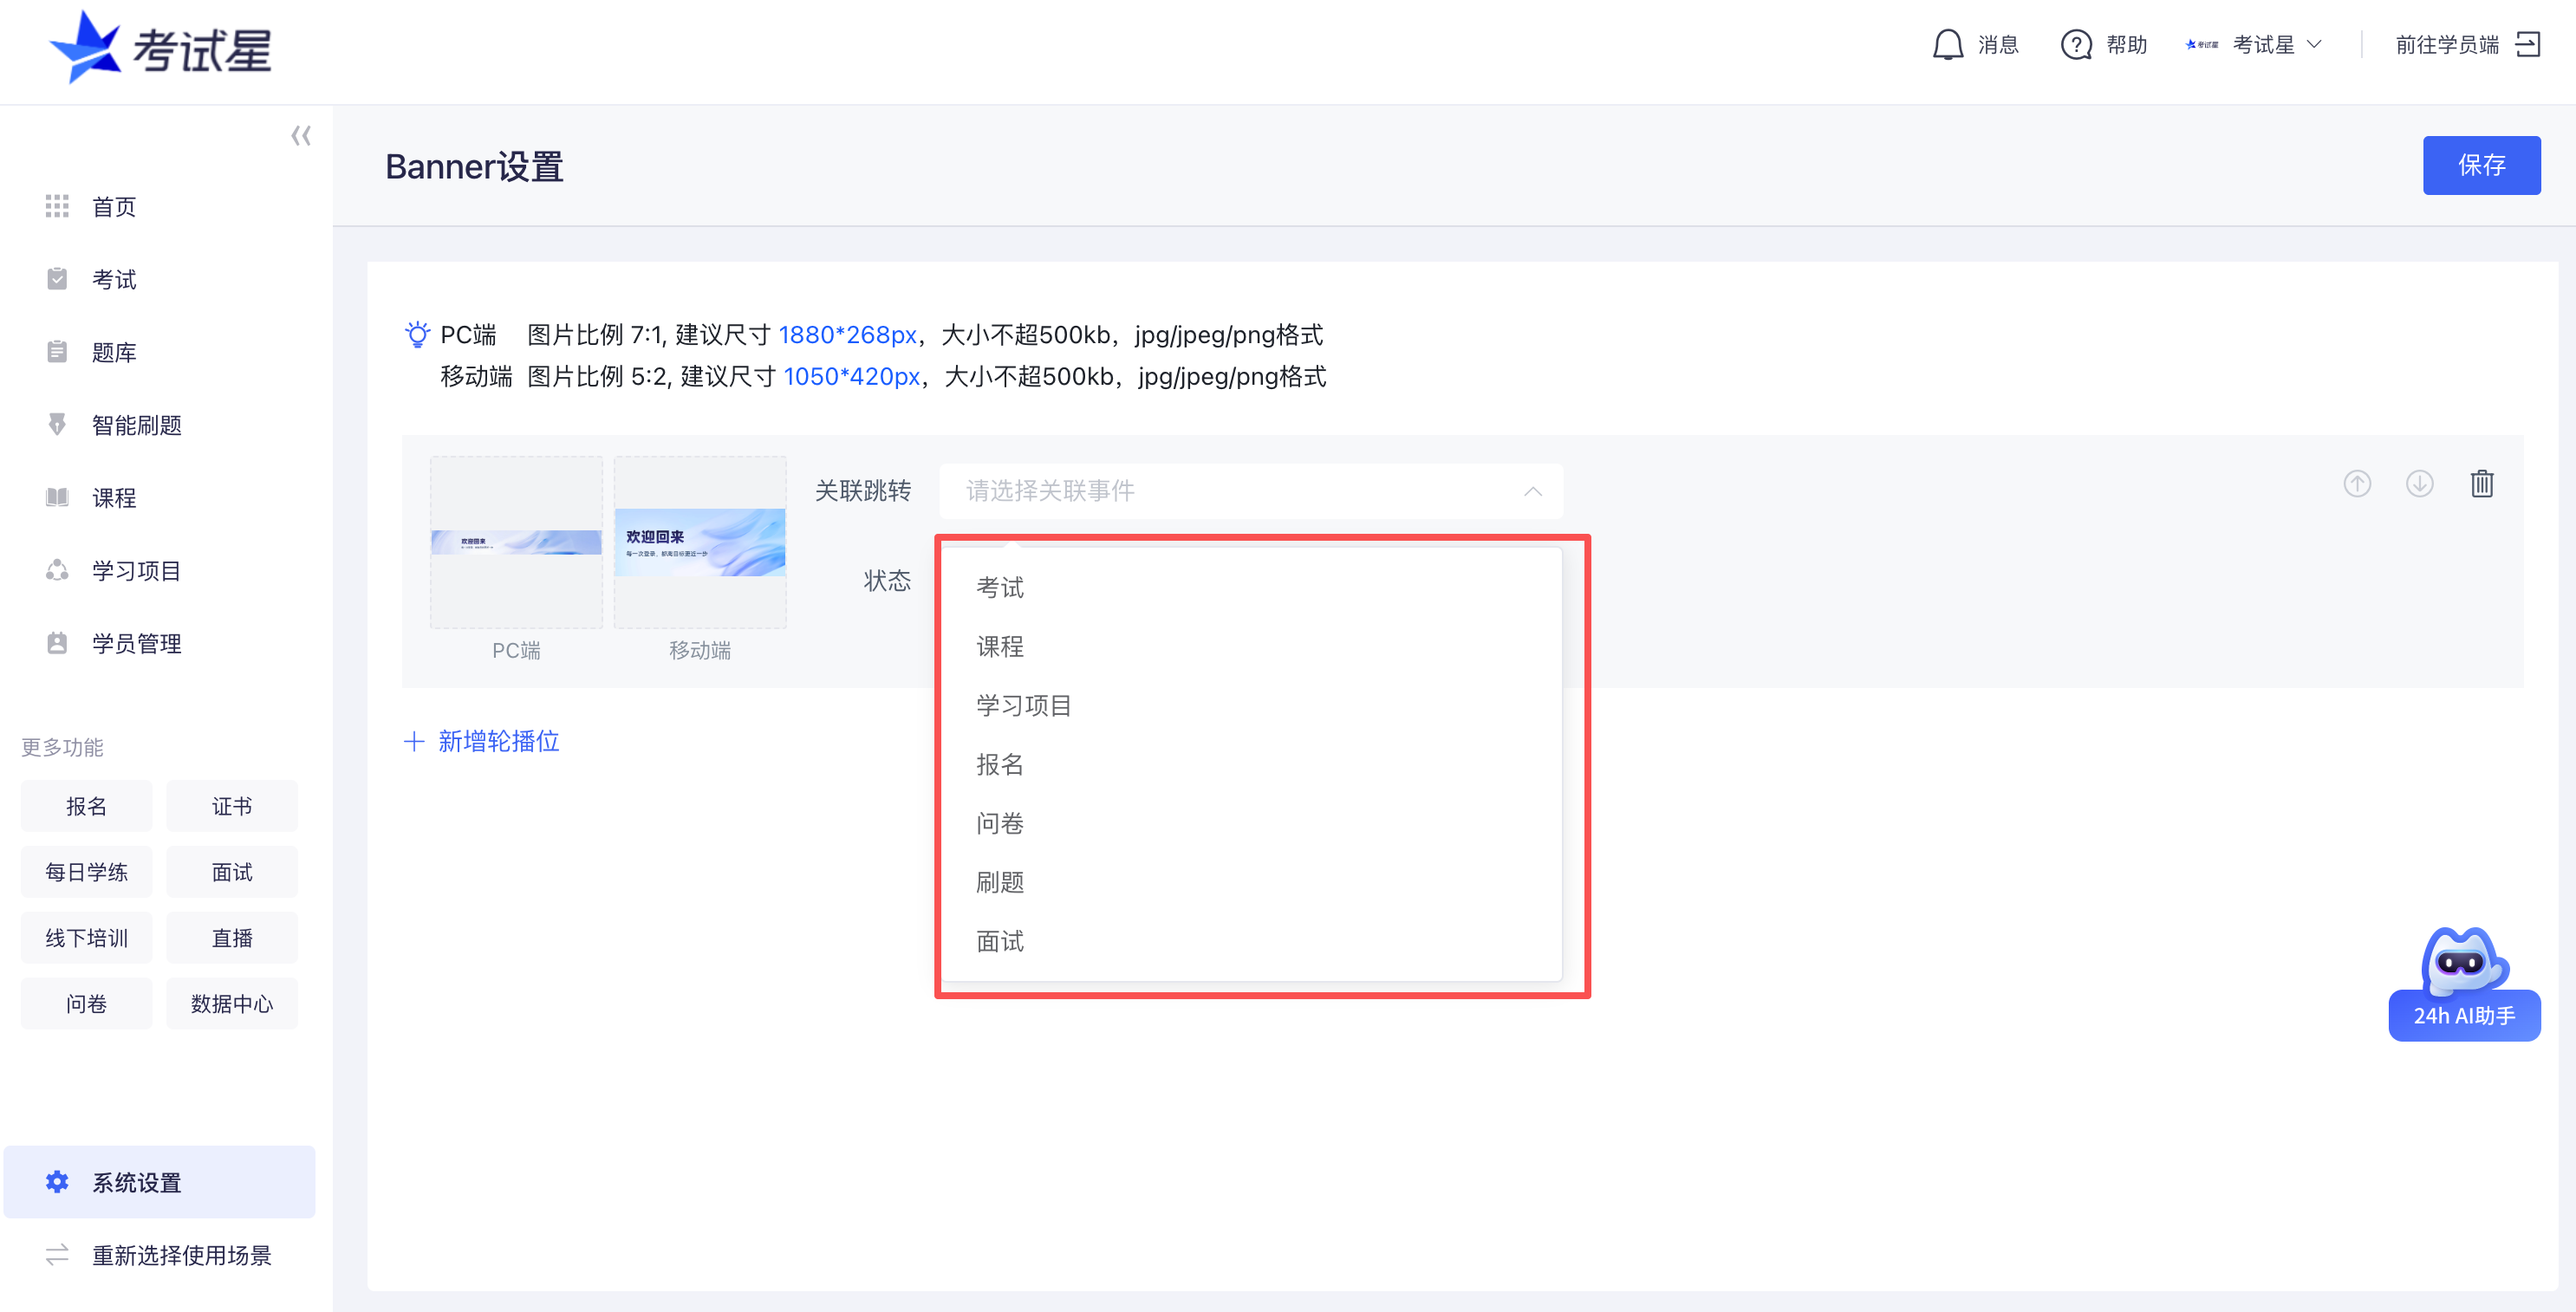Click the PC端 banner thumbnail
The image size is (2576, 1312).
point(515,542)
